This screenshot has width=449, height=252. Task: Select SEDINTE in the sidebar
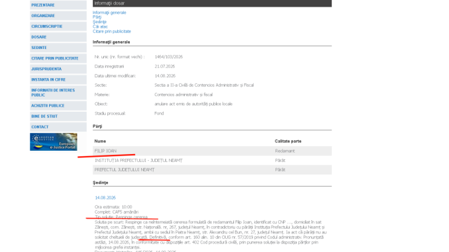(58, 48)
